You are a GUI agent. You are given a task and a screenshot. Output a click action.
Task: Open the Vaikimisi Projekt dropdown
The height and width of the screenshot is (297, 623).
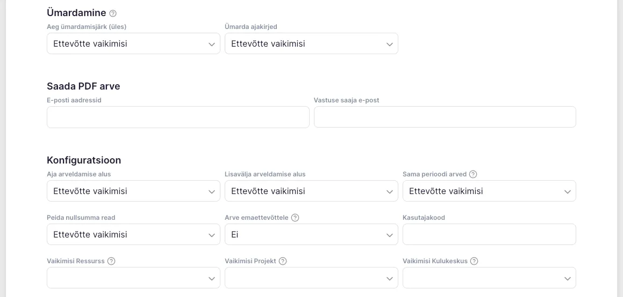311,278
